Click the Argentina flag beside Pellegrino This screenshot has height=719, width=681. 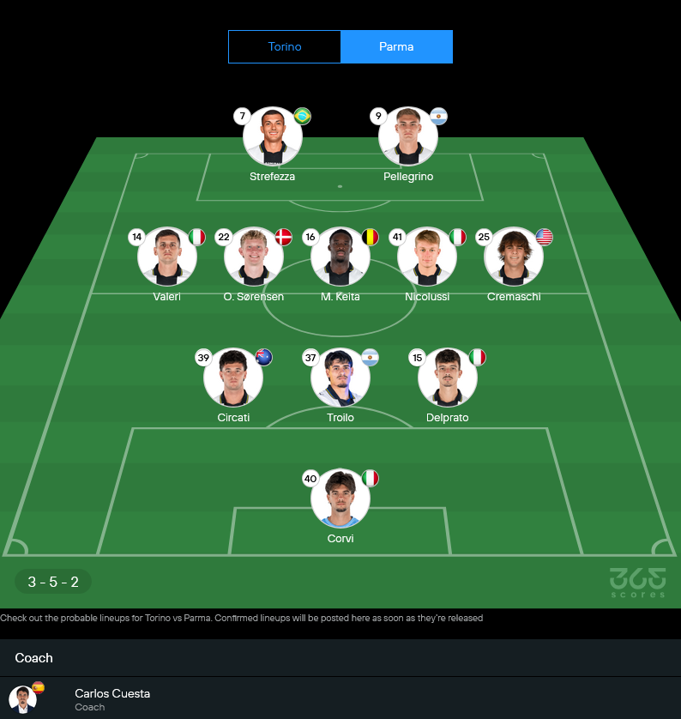(x=438, y=116)
